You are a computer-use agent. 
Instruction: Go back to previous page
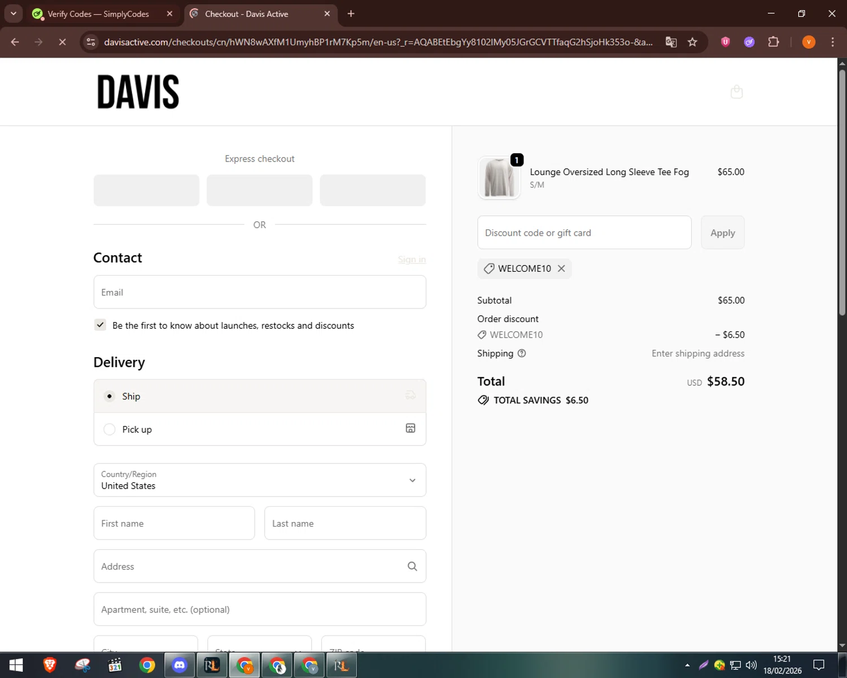click(15, 42)
